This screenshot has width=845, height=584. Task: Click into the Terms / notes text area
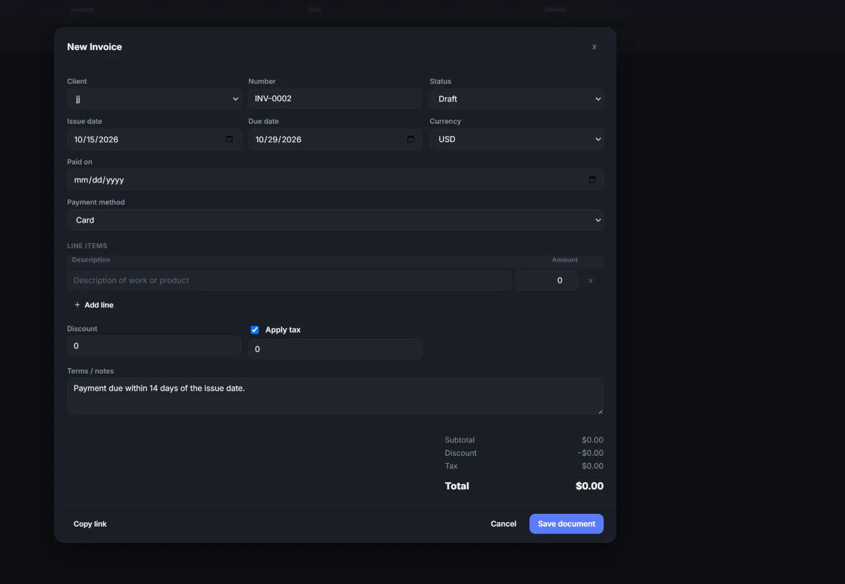tap(335, 397)
